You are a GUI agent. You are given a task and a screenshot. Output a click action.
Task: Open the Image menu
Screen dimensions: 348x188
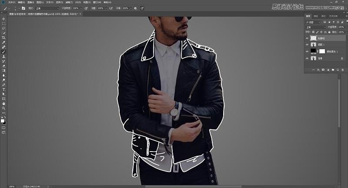[x=30, y=2]
